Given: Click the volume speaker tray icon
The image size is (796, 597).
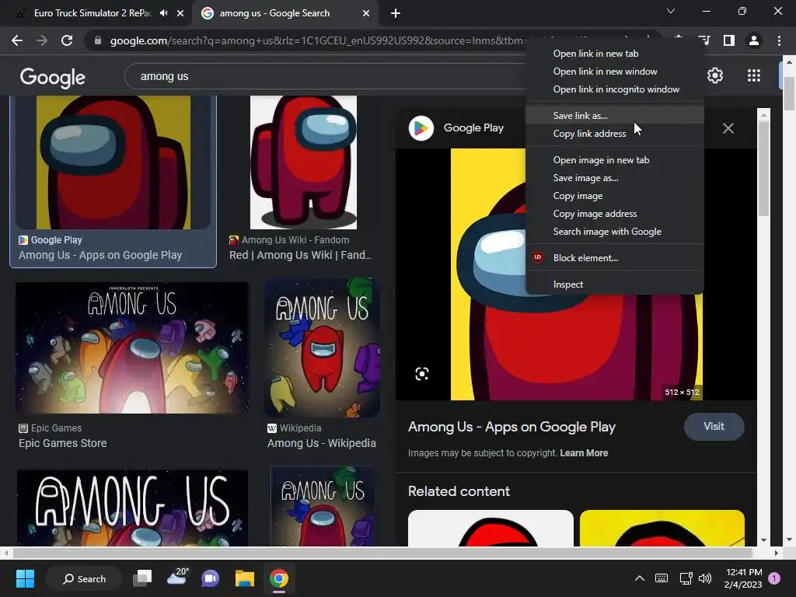Looking at the screenshot, I should coord(704,578).
